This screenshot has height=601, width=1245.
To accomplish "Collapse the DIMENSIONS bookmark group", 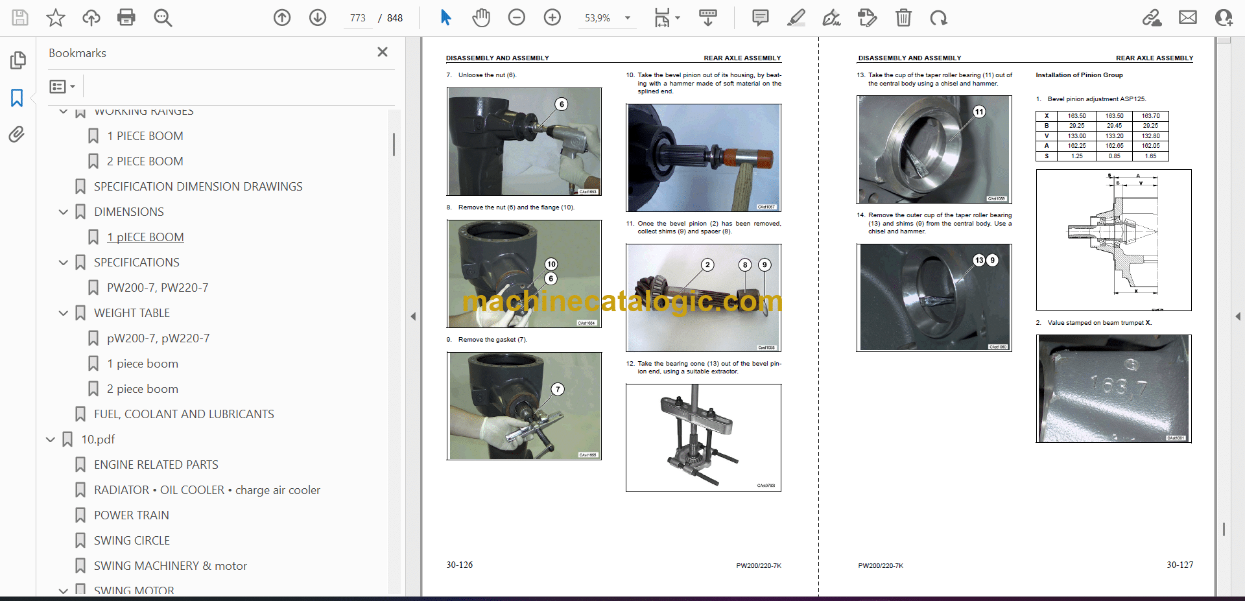I will coord(64,212).
